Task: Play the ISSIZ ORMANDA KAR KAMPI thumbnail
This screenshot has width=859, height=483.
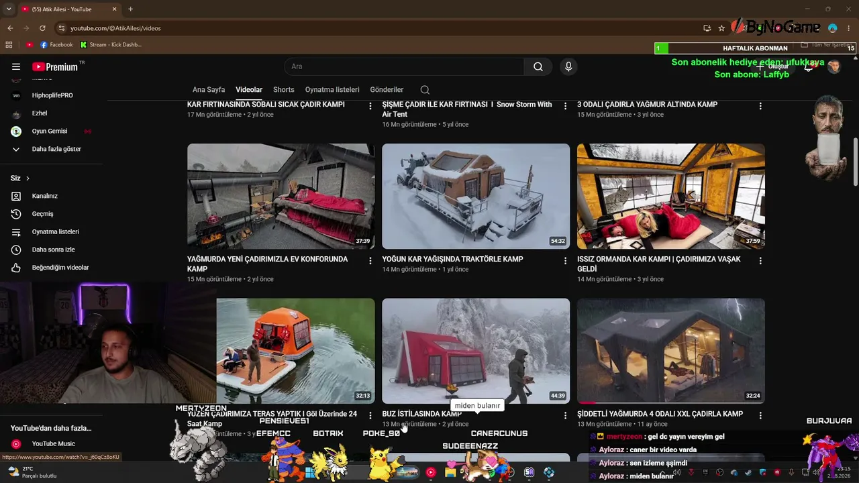Action: (671, 197)
